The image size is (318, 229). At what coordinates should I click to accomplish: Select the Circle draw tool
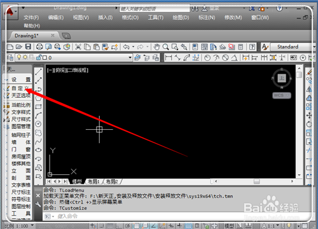point(38,124)
